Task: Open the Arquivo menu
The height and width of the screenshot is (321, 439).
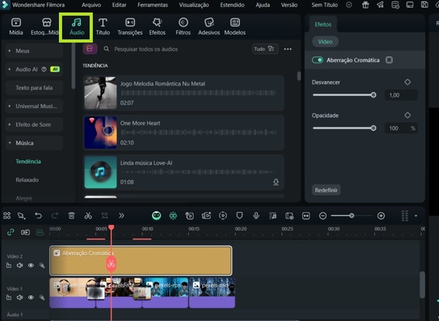Action: click(92, 5)
